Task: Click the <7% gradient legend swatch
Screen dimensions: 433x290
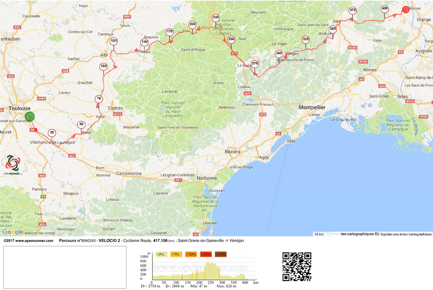Action: click(175, 254)
